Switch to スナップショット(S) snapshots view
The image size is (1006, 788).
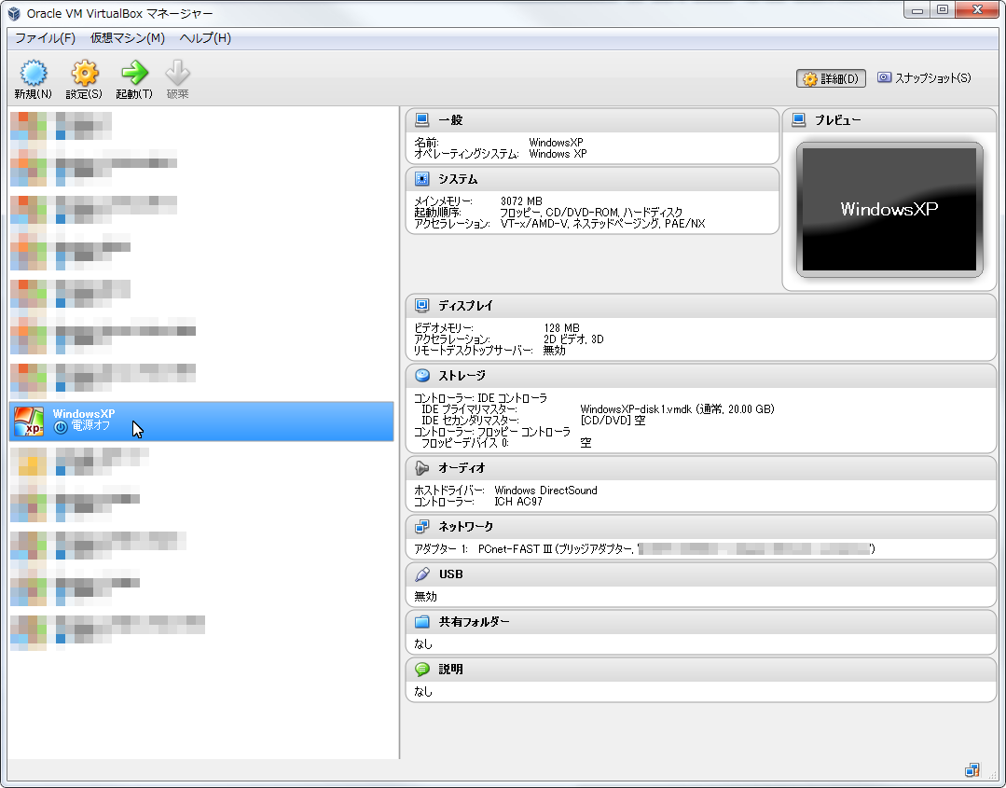[924, 78]
